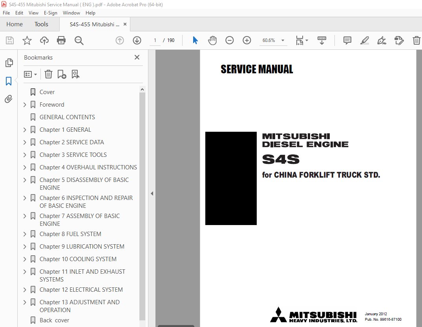Expand Chapter 10 COOLING SYSTEM bookmark

pos(25,259)
